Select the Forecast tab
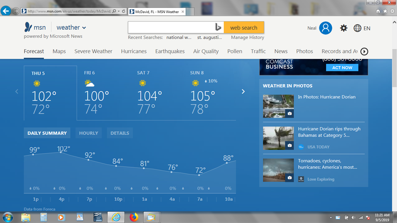Image resolution: width=397 pixels, height=223 pixels. (34, 51)
